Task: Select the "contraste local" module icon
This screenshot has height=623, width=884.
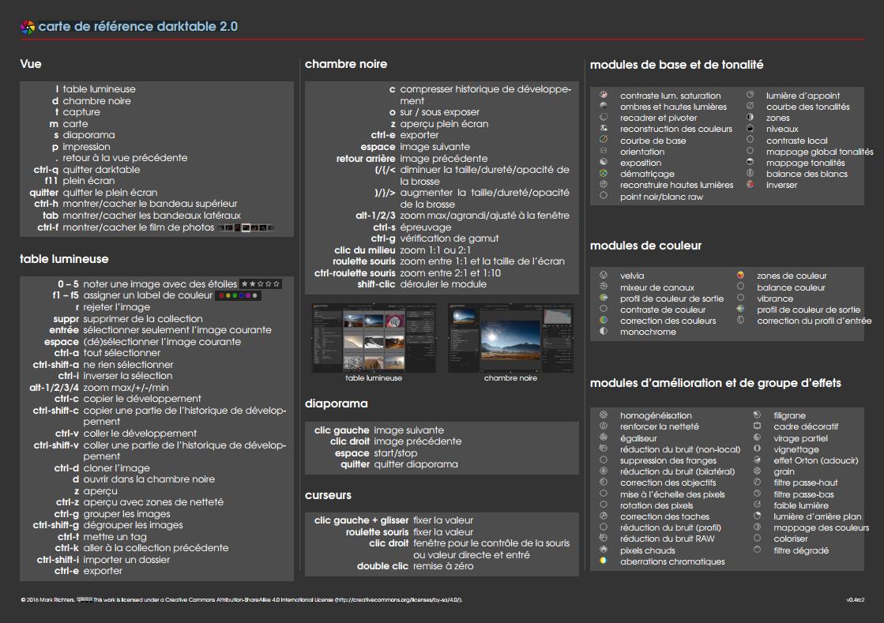Action: [x=750, y=140]
